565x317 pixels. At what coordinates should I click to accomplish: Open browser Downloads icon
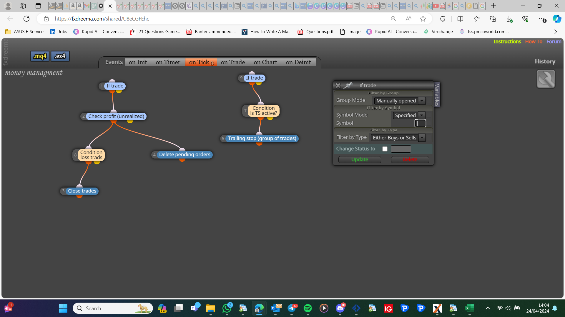point(510,19)
